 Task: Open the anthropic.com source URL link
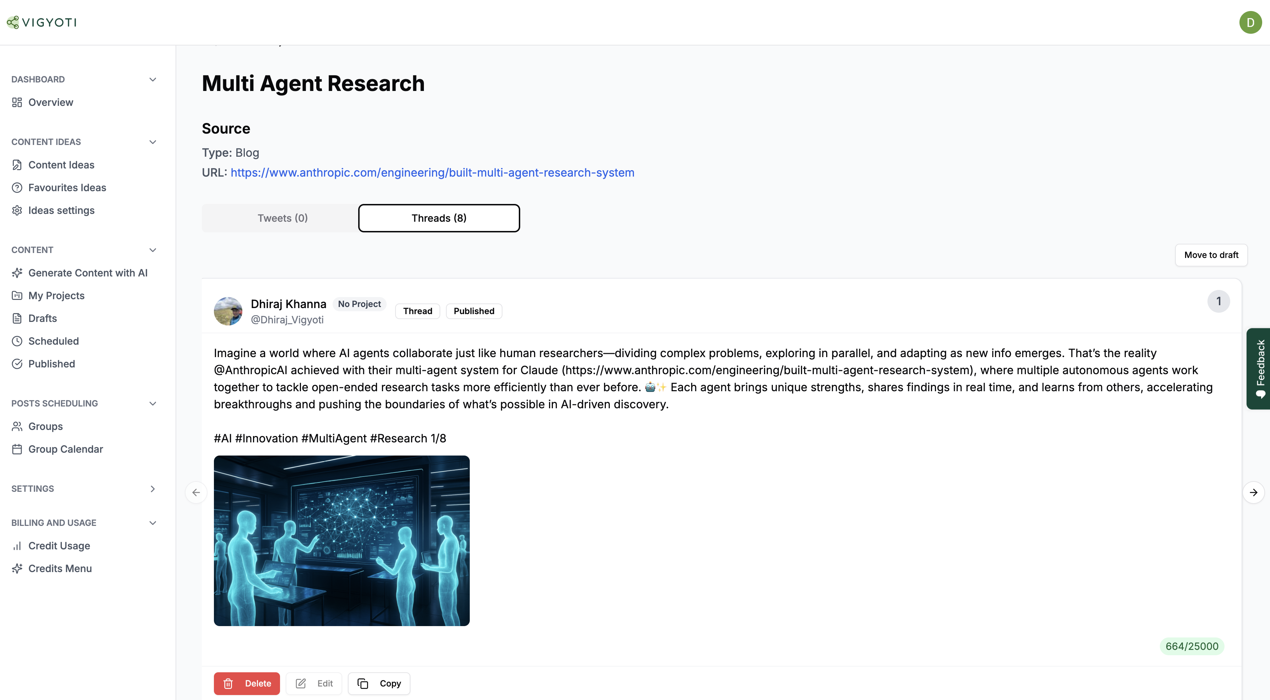432,173
